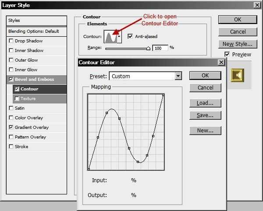Select Blending Options: Default entry
Image resolution: width=263 pixels, height=211 pixels.
tap(36, 31)
